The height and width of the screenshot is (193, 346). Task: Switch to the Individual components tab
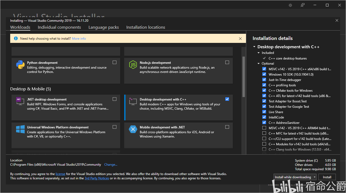pos(59,27)
